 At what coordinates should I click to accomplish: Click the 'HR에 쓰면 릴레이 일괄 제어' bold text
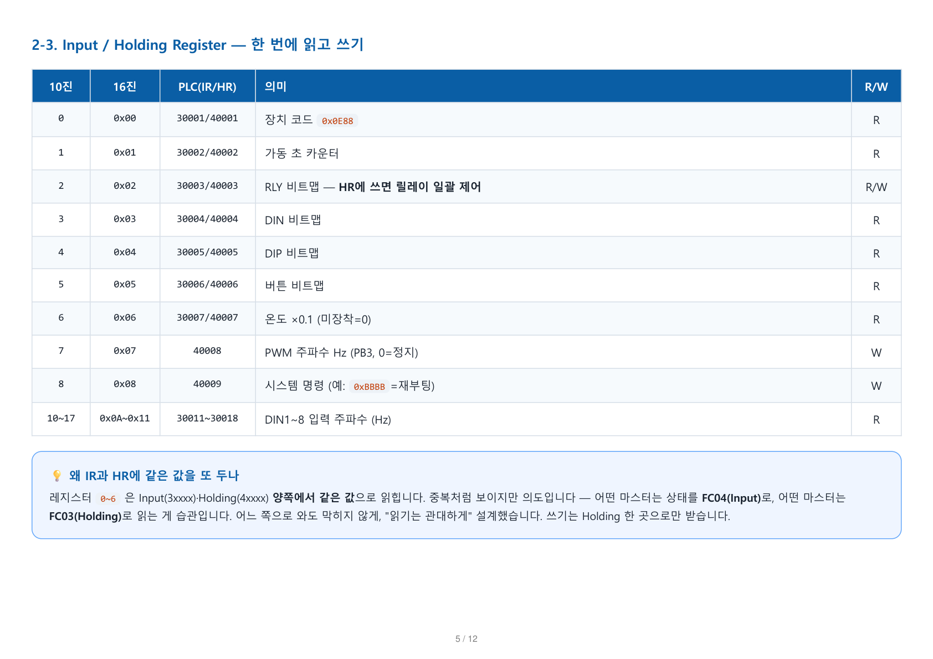[x=410, y=187]
